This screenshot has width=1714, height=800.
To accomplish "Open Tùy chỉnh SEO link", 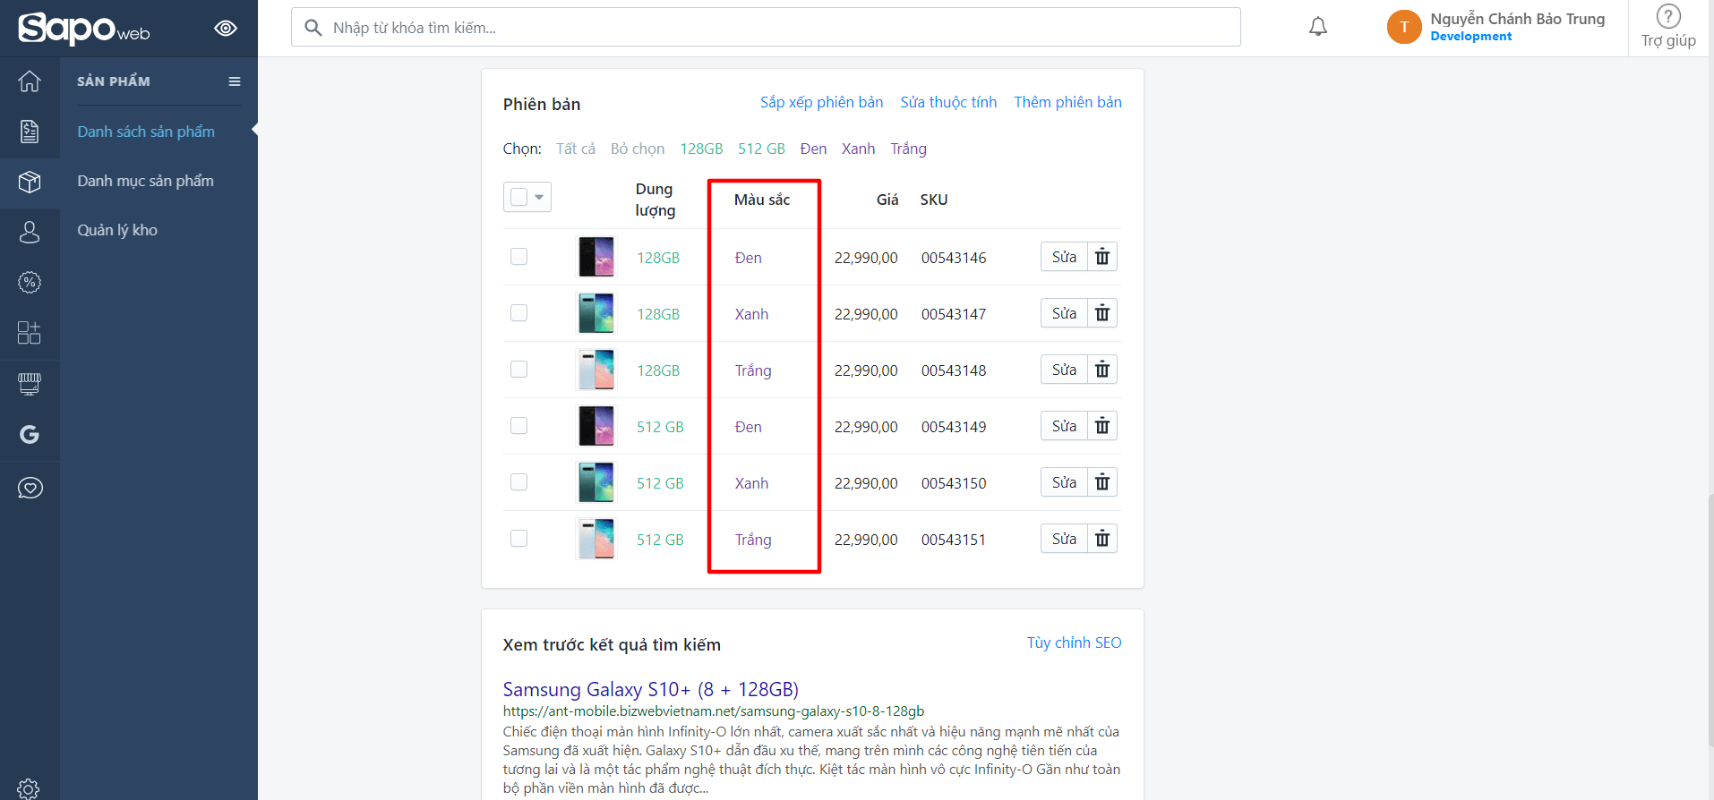I will 1074,643.
